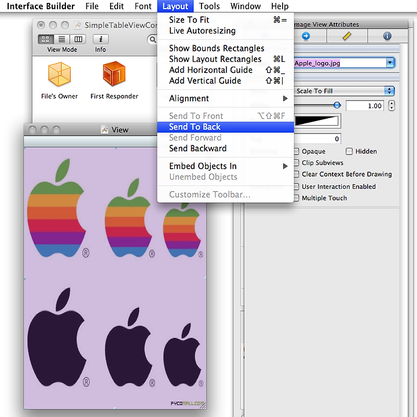
Task: Switch to column view mode
Action: click(x=78, y=39)
